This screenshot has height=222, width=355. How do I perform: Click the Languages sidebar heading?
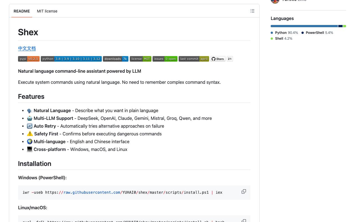coord(282,18)
